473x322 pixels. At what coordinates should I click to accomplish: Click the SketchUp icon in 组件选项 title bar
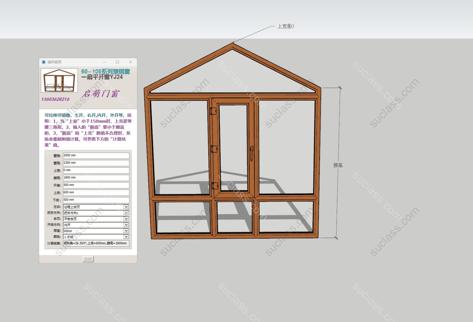point(44,62)
